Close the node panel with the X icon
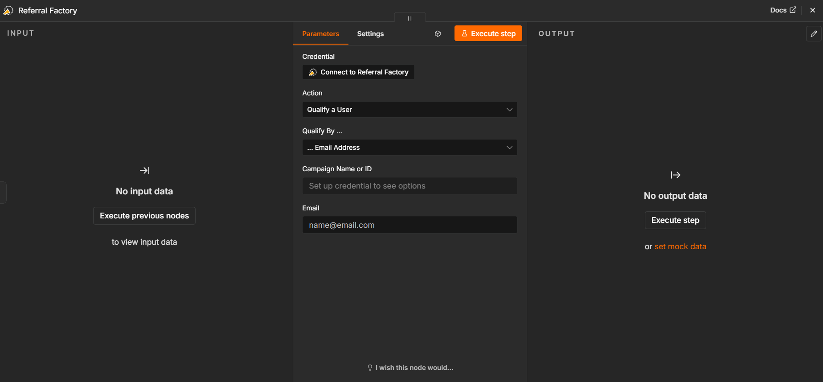 click(812, 10)
